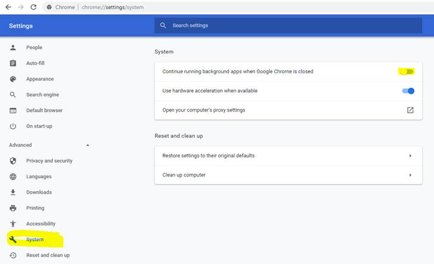Toggle continue running background apps switch
This screenshot has height=264, width=434.
click(407, 72)
